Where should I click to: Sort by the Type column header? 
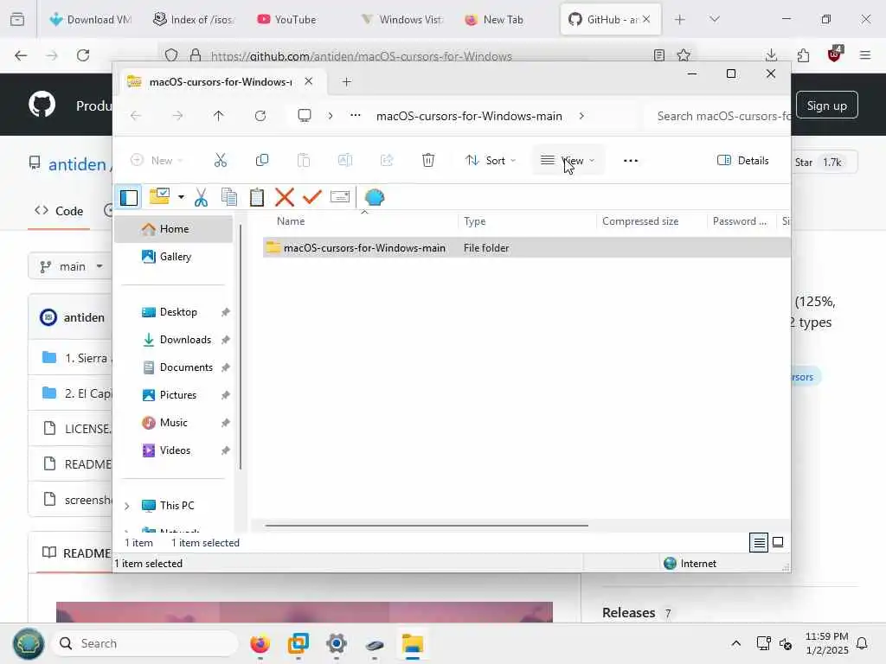tap(474, 221)
